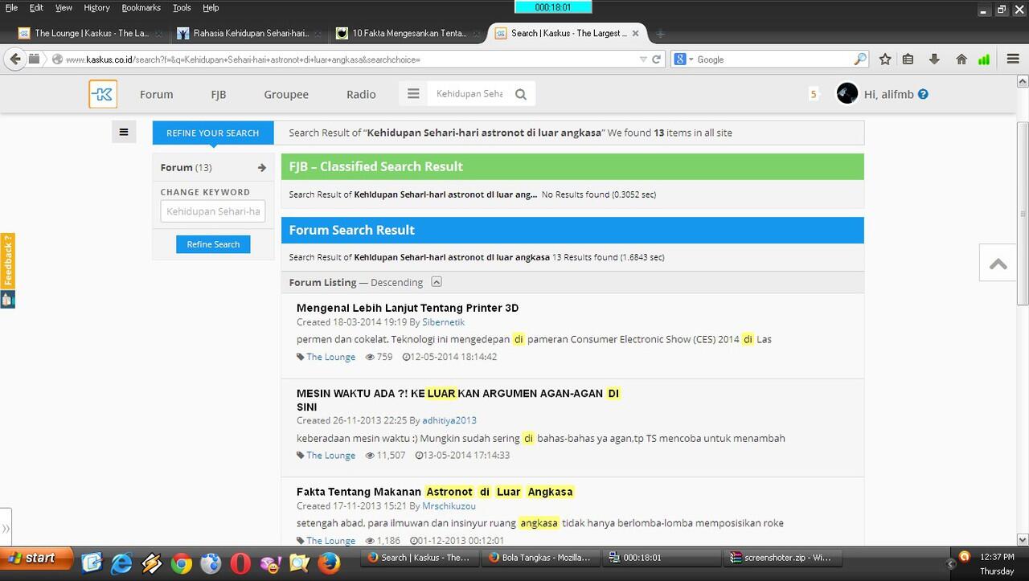Image resolution: width=1029 pixels, height=581 pixels.
Task: Open URL bar history dropdown arrow
Action: (x=642, y=59)
